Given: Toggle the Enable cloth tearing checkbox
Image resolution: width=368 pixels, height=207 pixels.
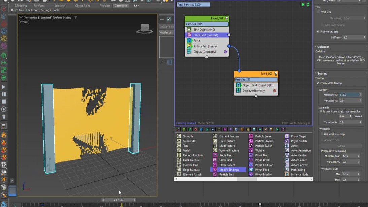Looking at the screenshot, I should pos(318,83).
